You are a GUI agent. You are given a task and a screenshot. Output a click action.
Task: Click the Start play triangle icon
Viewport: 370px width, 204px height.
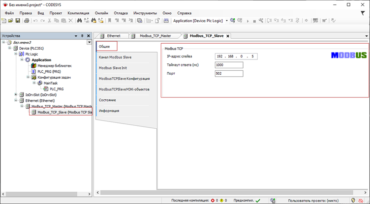point(248,21)
